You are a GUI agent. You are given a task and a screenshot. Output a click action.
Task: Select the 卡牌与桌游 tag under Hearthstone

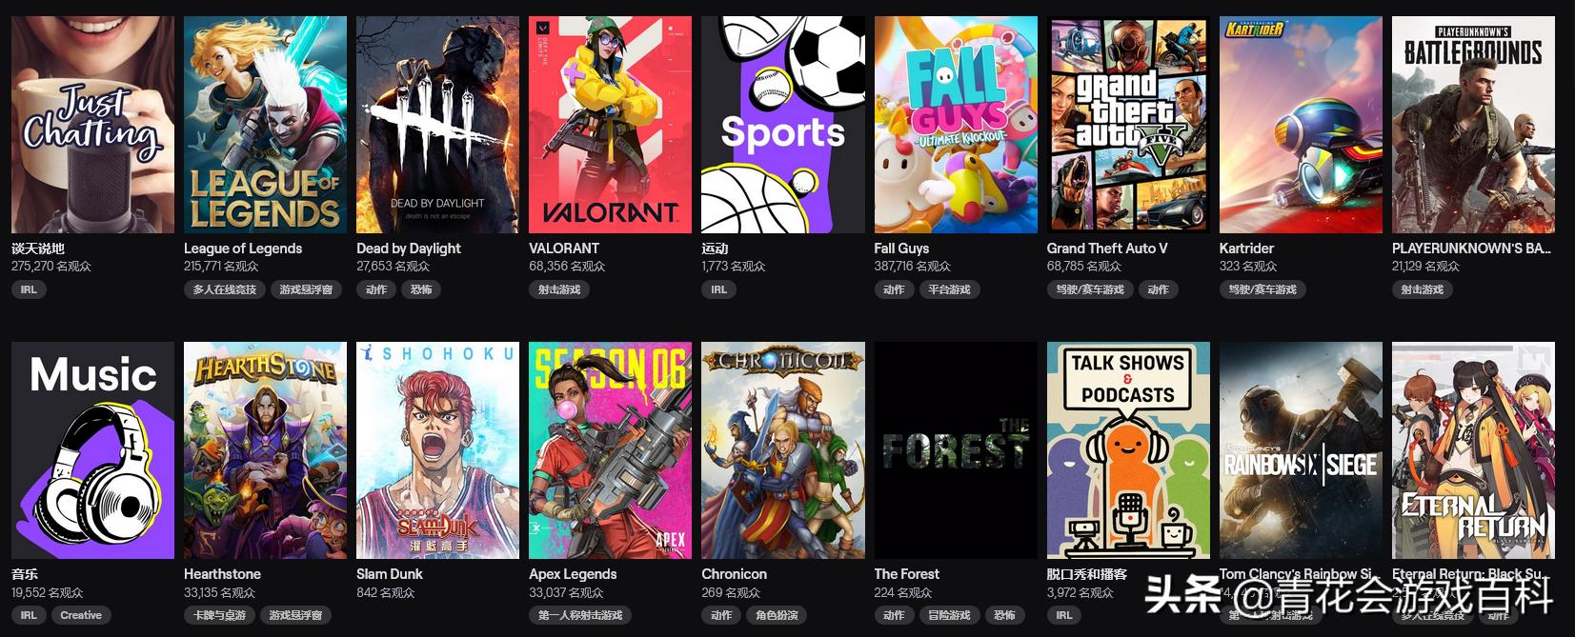219,615
